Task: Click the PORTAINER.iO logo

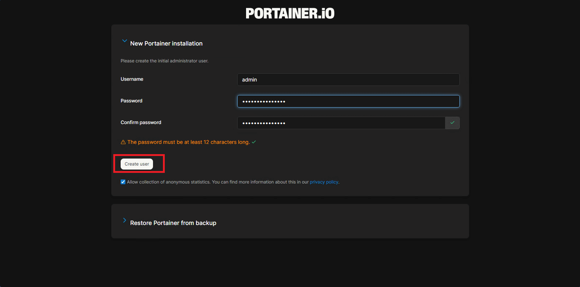Action: click(290, 14)
